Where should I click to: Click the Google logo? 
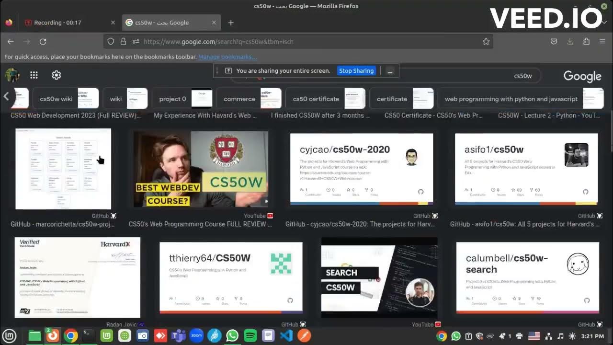(582, 76)
